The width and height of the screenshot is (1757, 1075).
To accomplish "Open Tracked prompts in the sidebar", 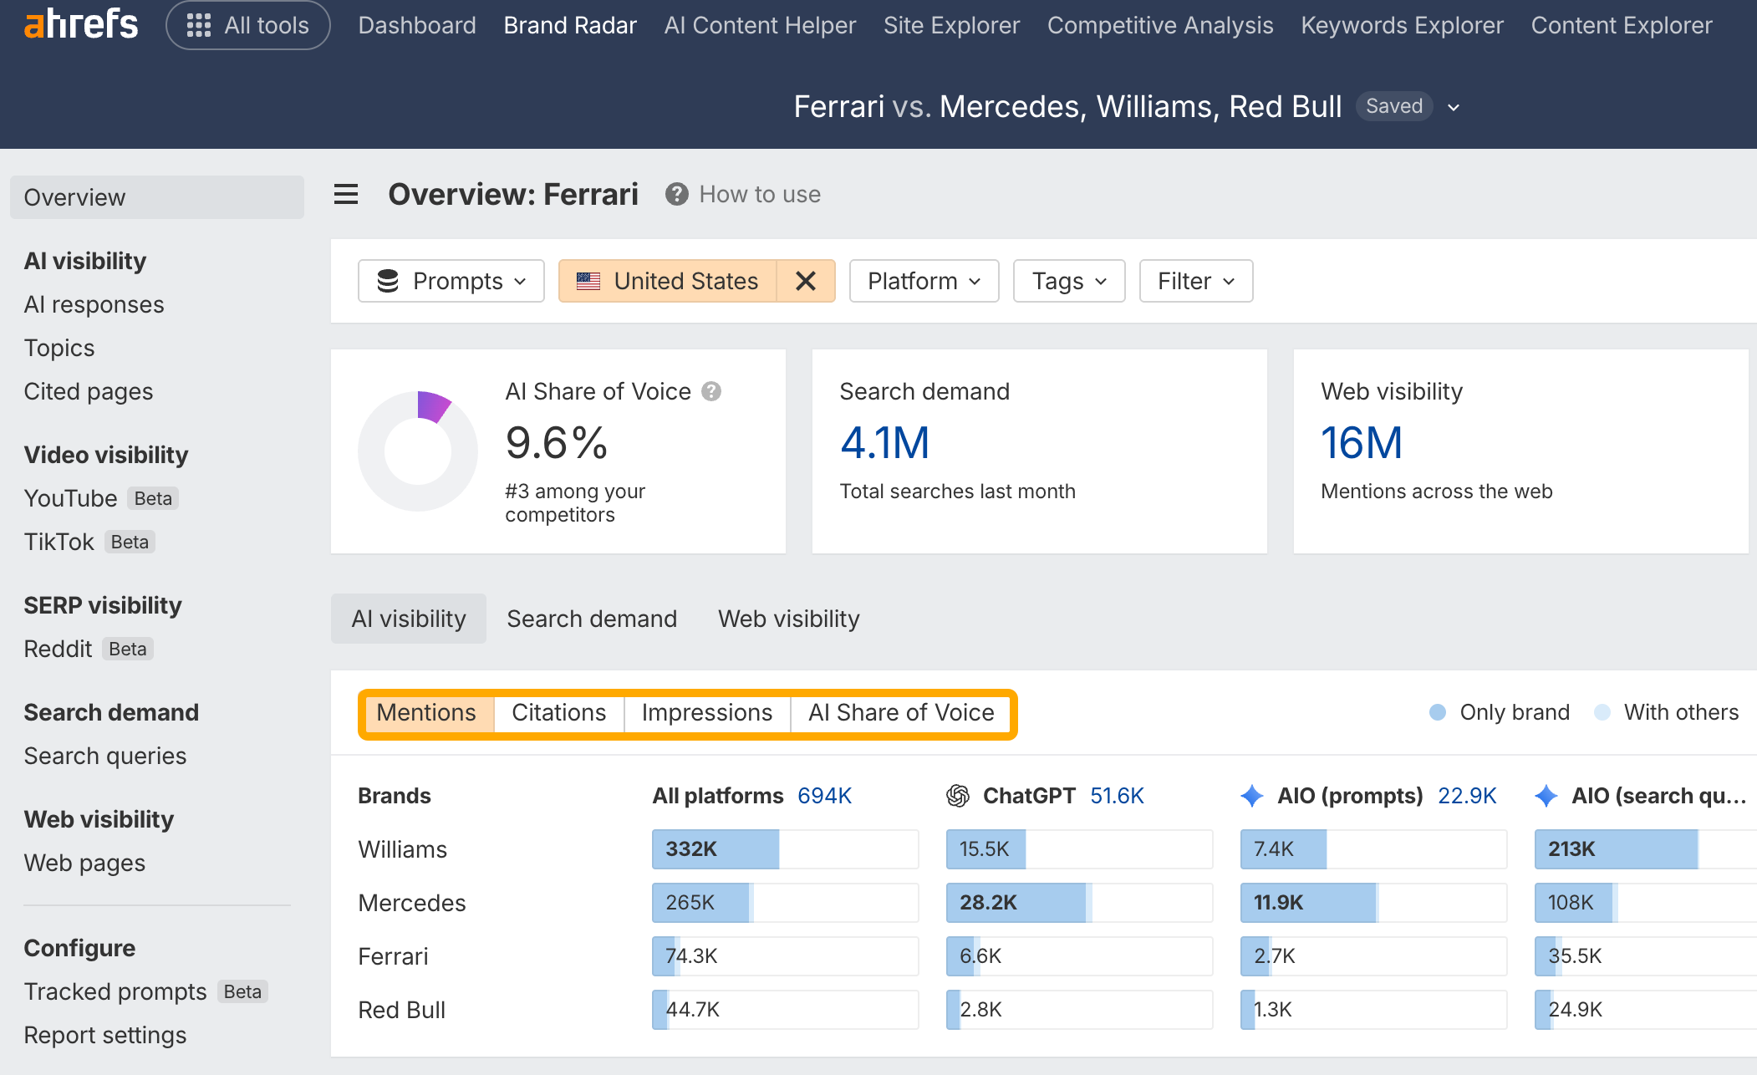I will pos(145,991).
